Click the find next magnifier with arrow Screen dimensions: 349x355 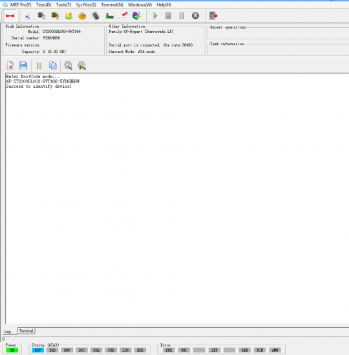[x=81, y=65]
